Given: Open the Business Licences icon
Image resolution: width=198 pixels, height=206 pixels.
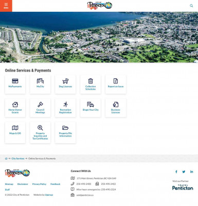Looking at the screenshot, I should click(116, 105).
